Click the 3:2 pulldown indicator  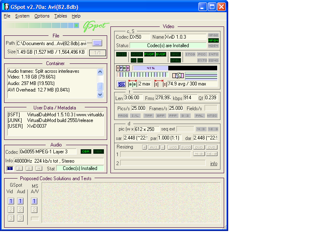[x=185, y=116]
